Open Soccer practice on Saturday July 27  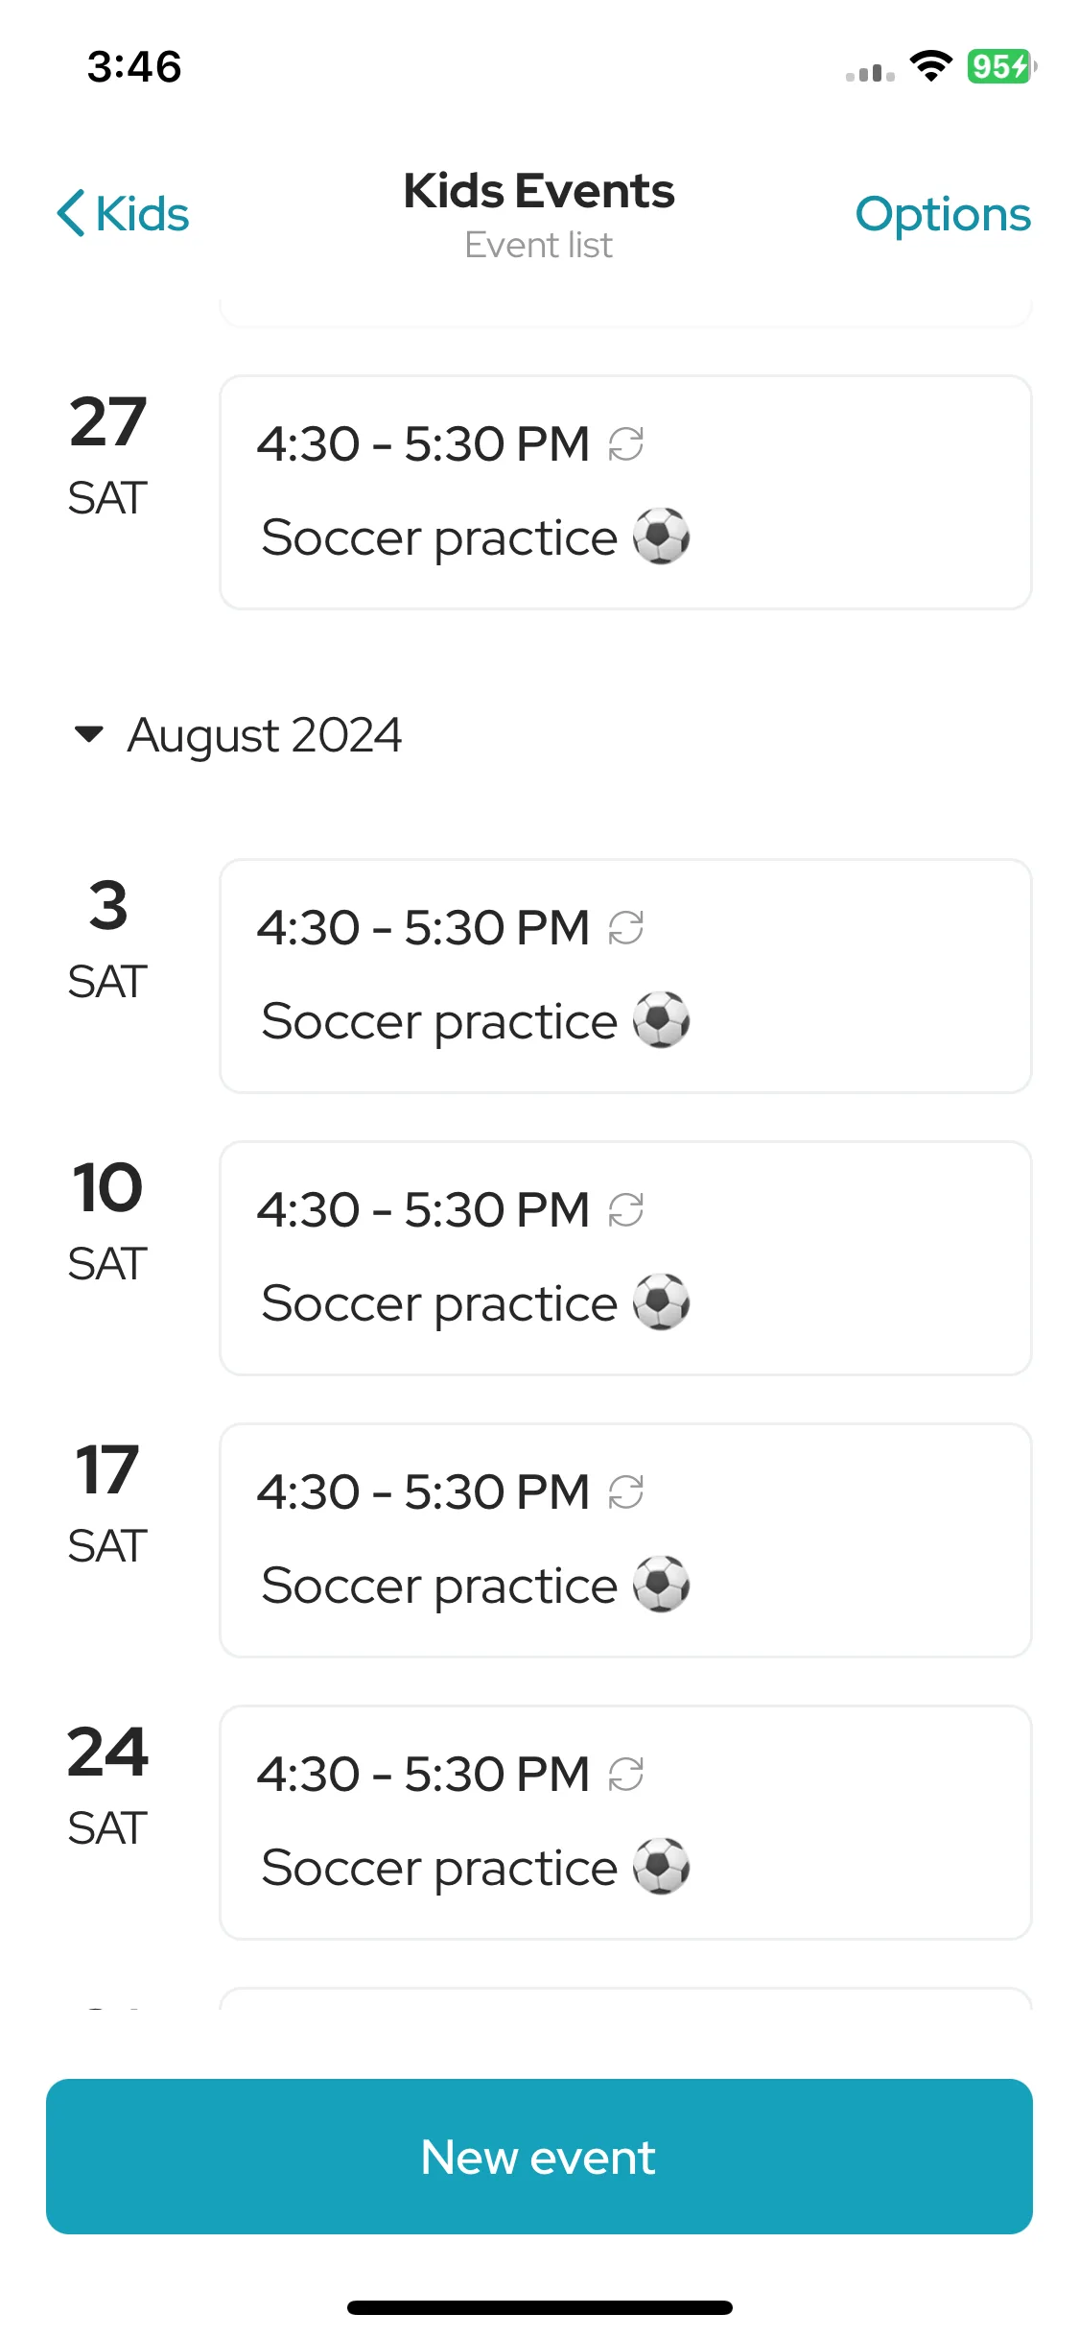[625, 492]
